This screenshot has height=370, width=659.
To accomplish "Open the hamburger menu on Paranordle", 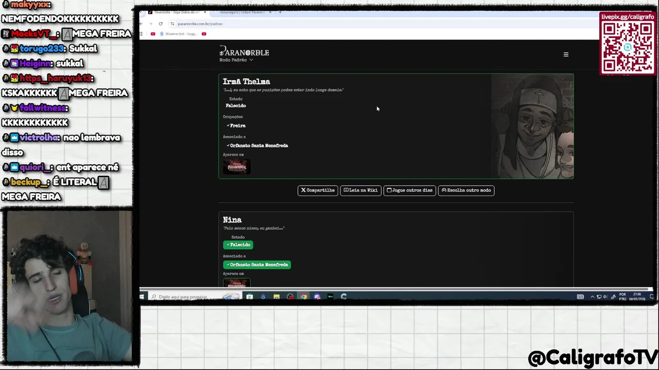I will [x=566, y=54].
